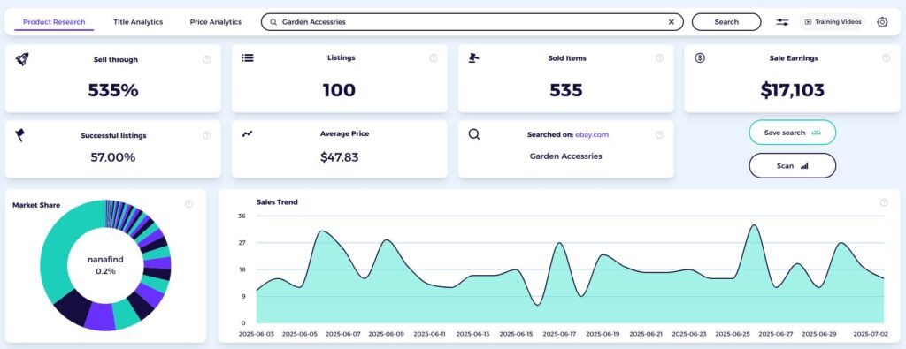The image size is (906, 349).
Task: Show help for Successful listings
Action: [206, 135]
